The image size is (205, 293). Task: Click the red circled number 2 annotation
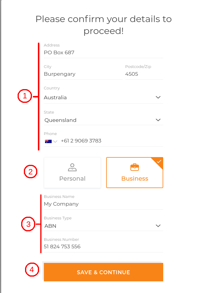pyautogui.click(x=30, y=172)
